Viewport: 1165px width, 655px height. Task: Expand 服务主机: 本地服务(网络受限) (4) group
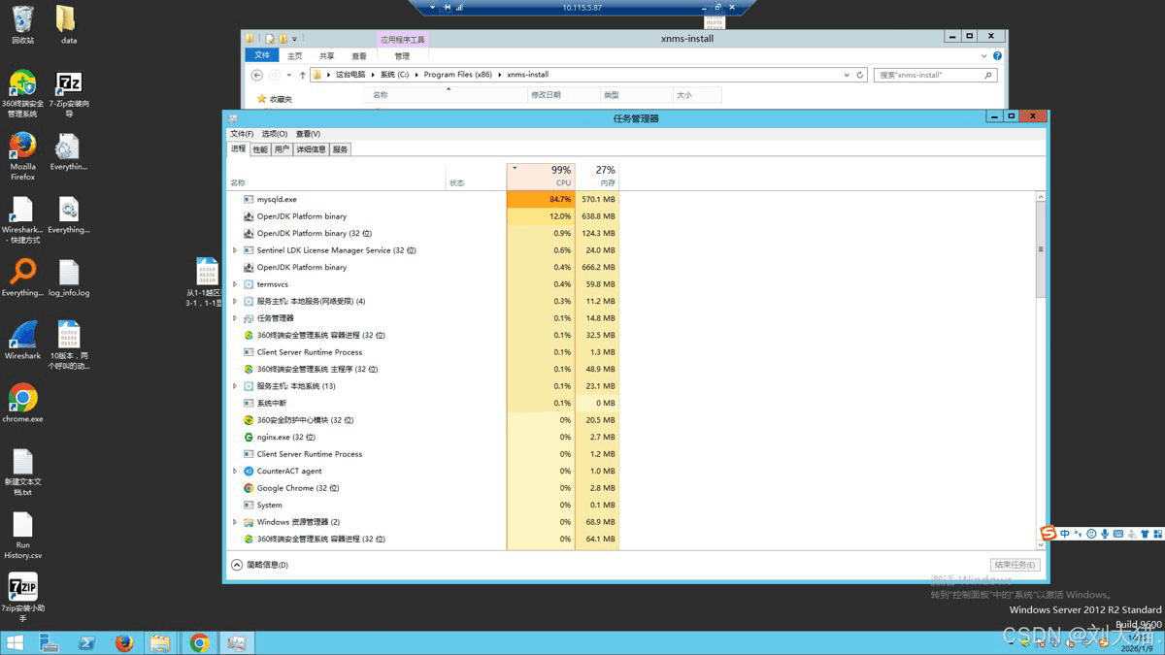tap(235, 301)
